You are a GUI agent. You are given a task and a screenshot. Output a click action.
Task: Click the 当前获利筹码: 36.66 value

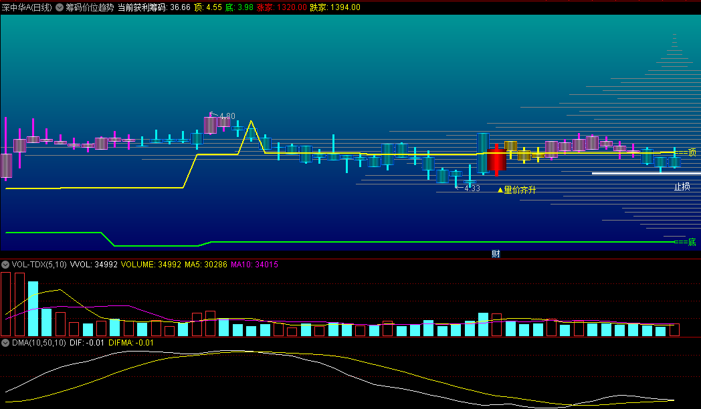click(154, 7)
